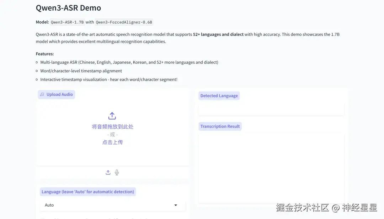Click inside the Detected Language field

coord(271,109)
